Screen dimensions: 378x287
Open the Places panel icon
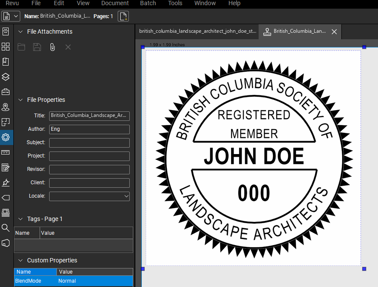click(x=6, y=107)
